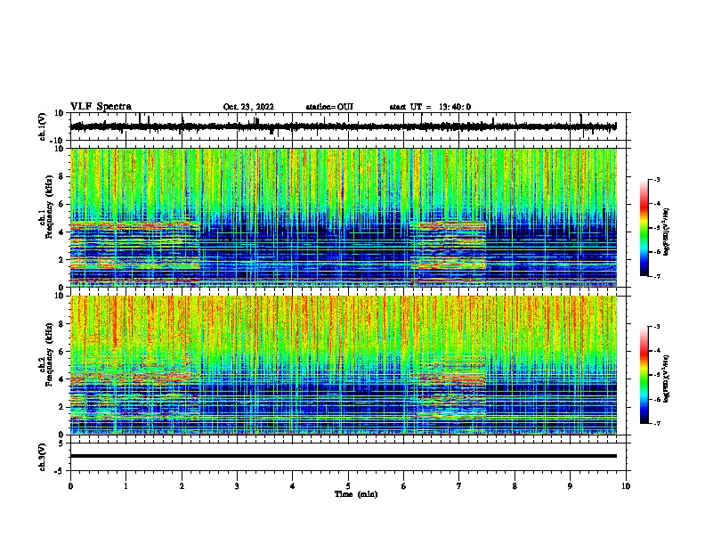Click the ch.1(V) waveform axis label

click(42, 126)
